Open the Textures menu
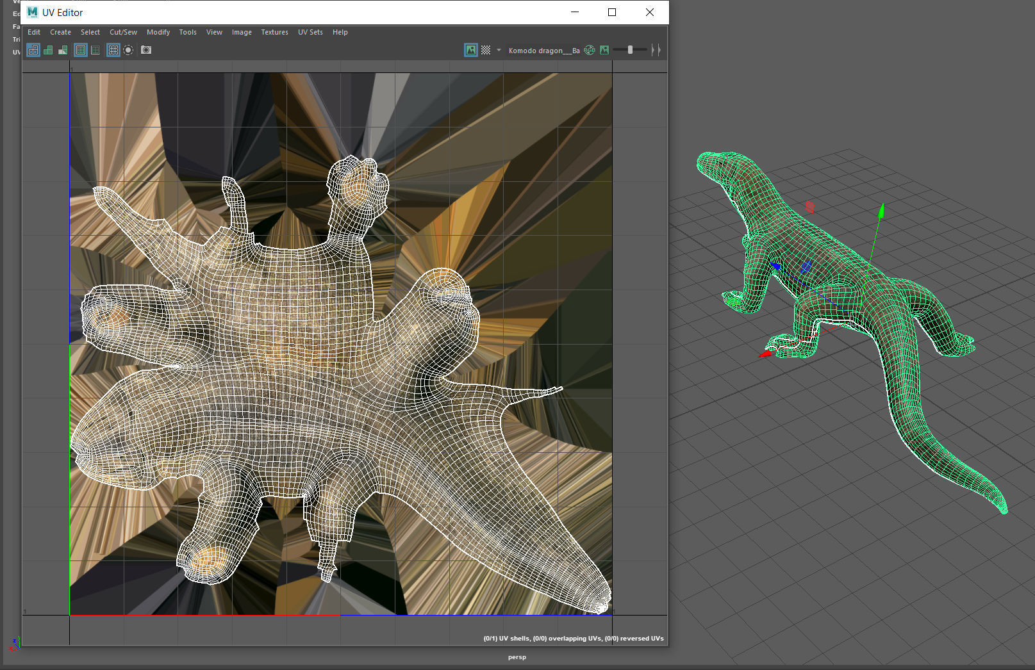The width and height of the screenshot is (1035, 670). click(x=274, y=32)
